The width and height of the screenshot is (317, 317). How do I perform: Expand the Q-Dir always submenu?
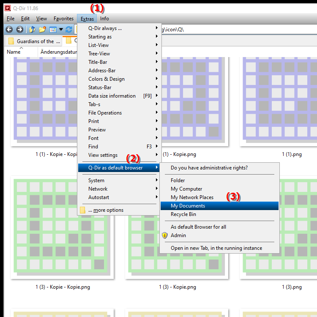[119, 28]
